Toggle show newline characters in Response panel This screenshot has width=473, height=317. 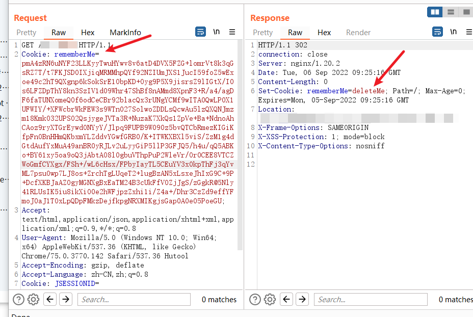coord(453,32)
